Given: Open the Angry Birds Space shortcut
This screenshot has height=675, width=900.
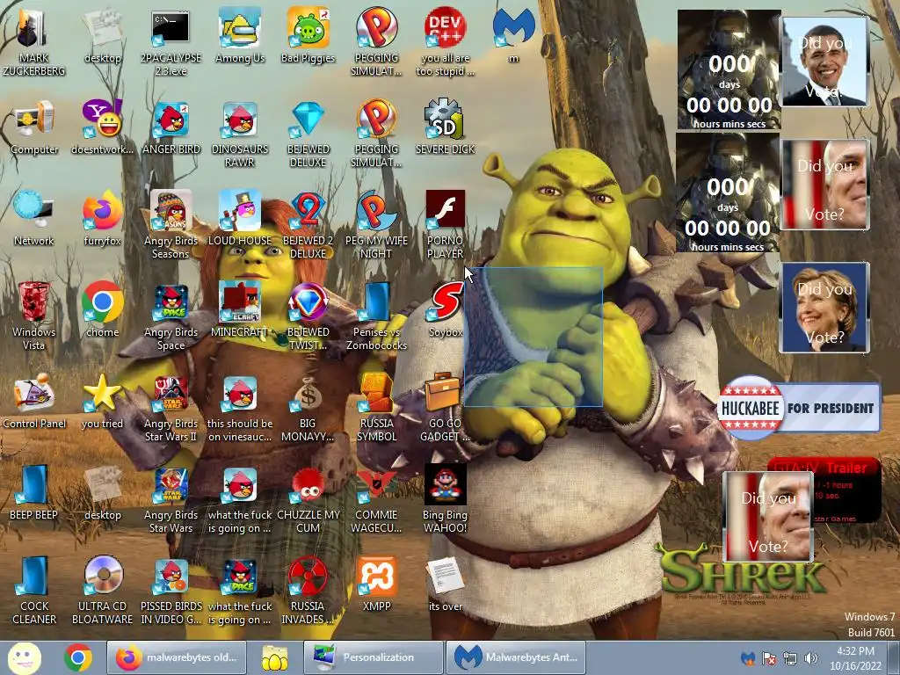Looking at the screenshot, I should (171, 316).
